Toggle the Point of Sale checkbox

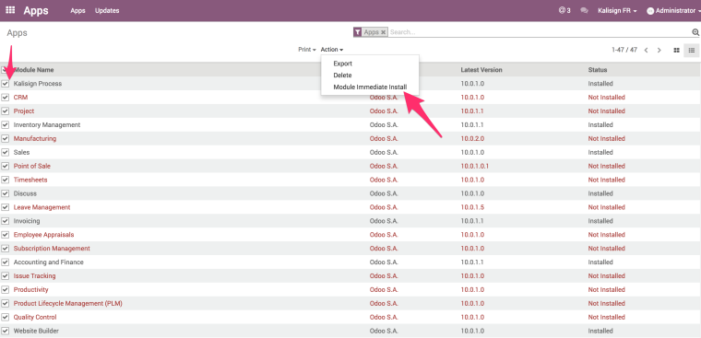pos(6,166)
